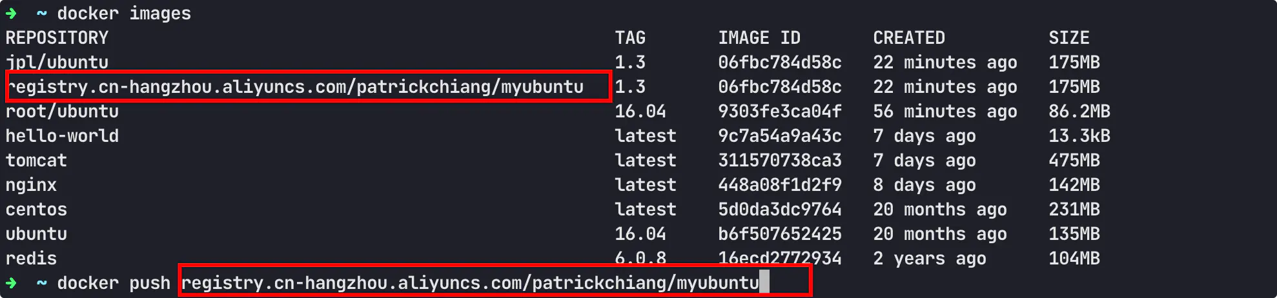
Task: Click the TAG column header
Action: (x=629, y=38)
